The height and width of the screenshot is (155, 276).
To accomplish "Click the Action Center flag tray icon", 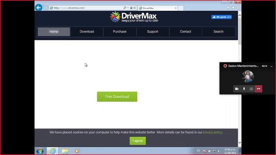I will [205, 151].
